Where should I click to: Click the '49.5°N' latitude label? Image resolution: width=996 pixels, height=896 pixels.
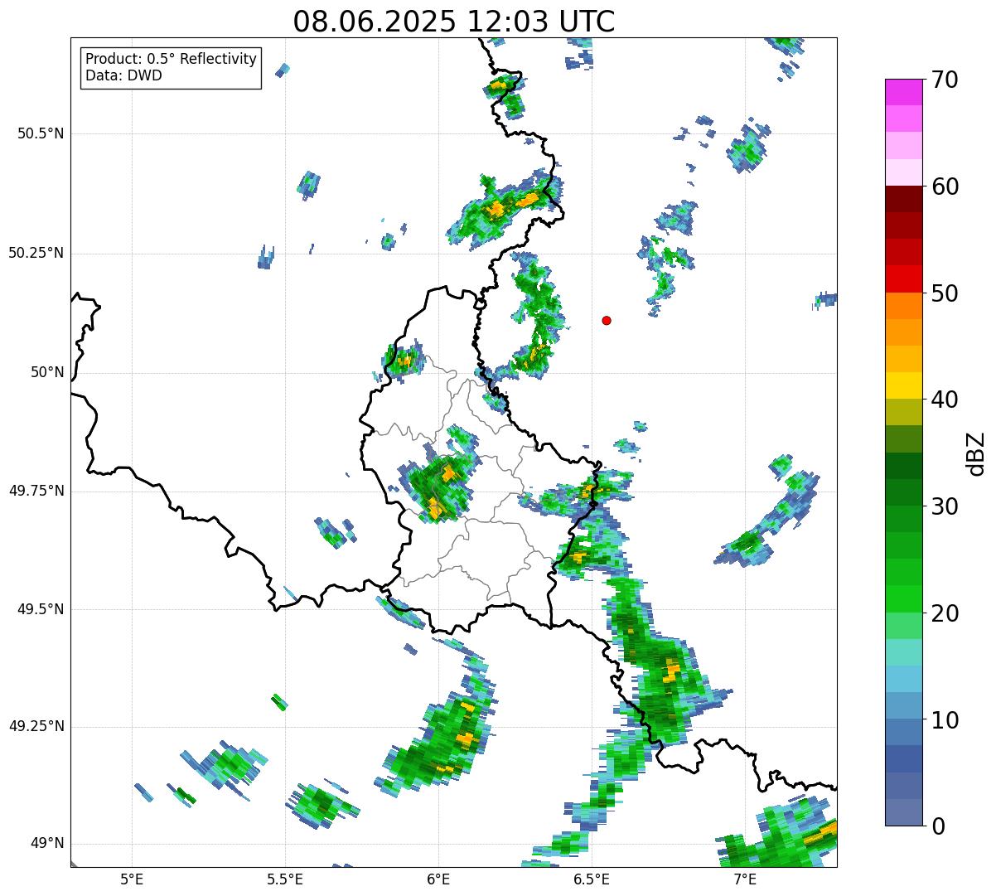pos(41,608)
